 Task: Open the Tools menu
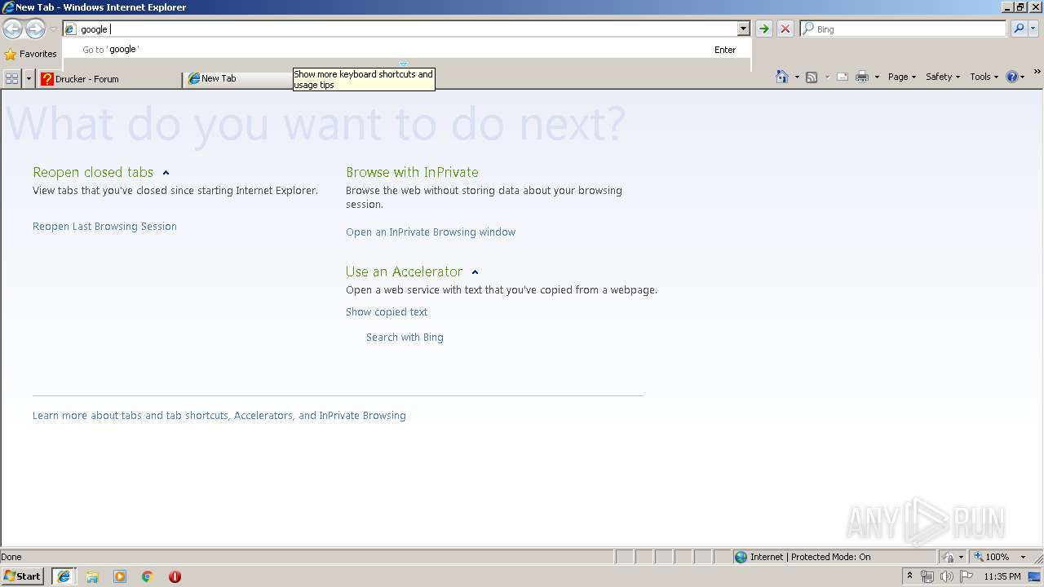click(984, 77)
